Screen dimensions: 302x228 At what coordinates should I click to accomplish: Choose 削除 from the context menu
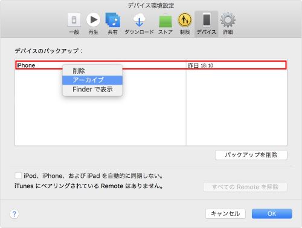click(92, 71)
